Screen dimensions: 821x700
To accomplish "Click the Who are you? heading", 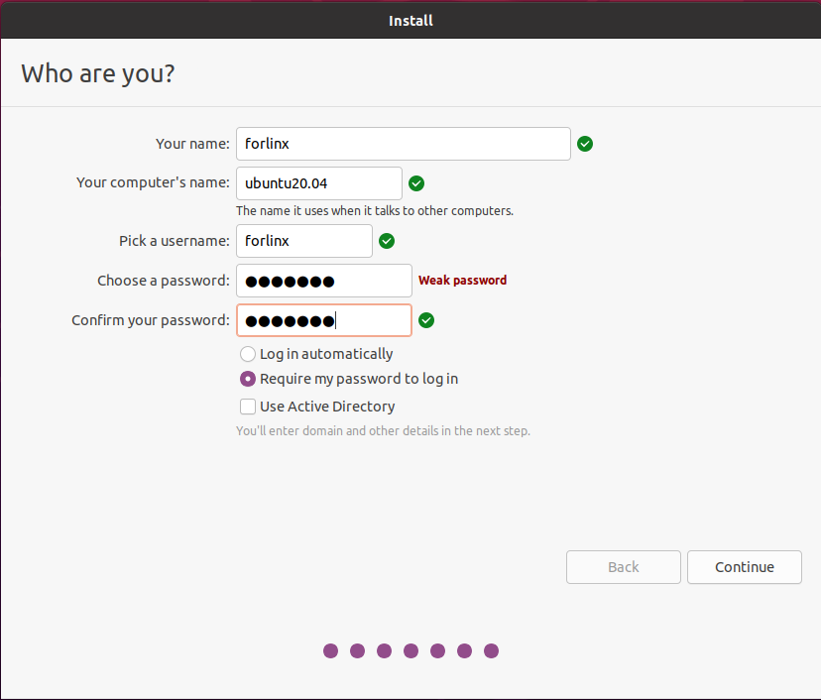I will [98, 73].
